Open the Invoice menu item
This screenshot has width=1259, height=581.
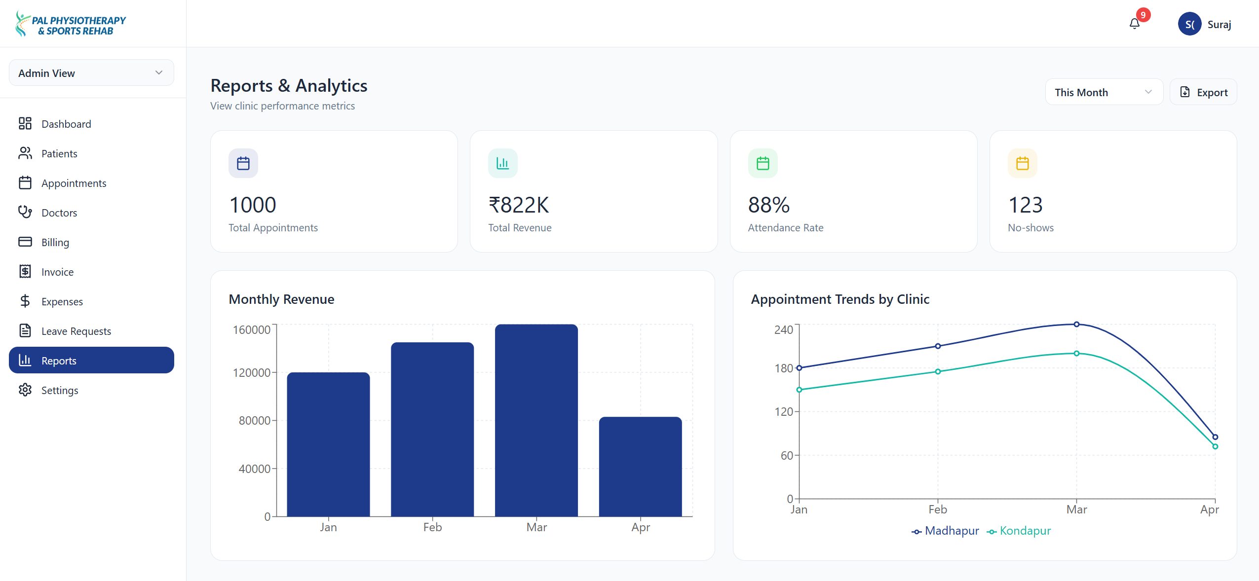[91, 271]
